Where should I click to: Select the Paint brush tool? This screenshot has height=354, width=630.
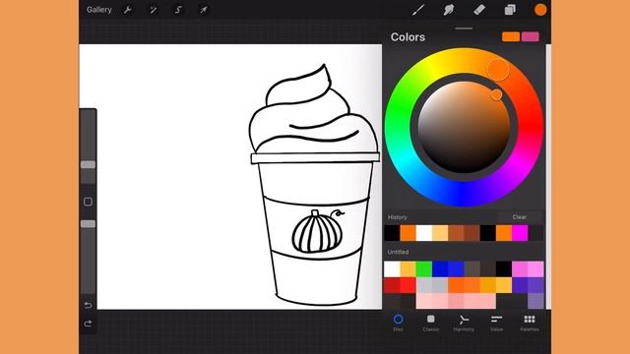(x=418, y=10)
